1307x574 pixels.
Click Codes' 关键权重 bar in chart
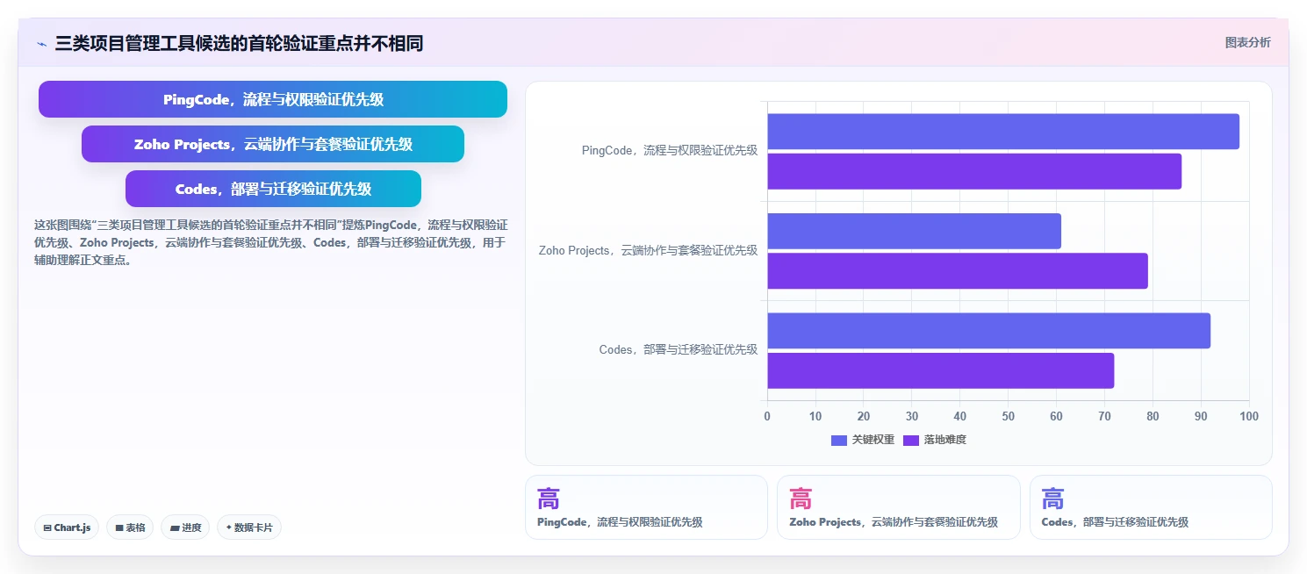989,331
